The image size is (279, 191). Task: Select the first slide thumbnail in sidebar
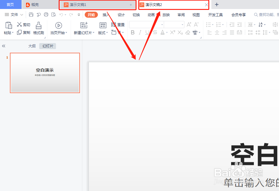point(45,72)
